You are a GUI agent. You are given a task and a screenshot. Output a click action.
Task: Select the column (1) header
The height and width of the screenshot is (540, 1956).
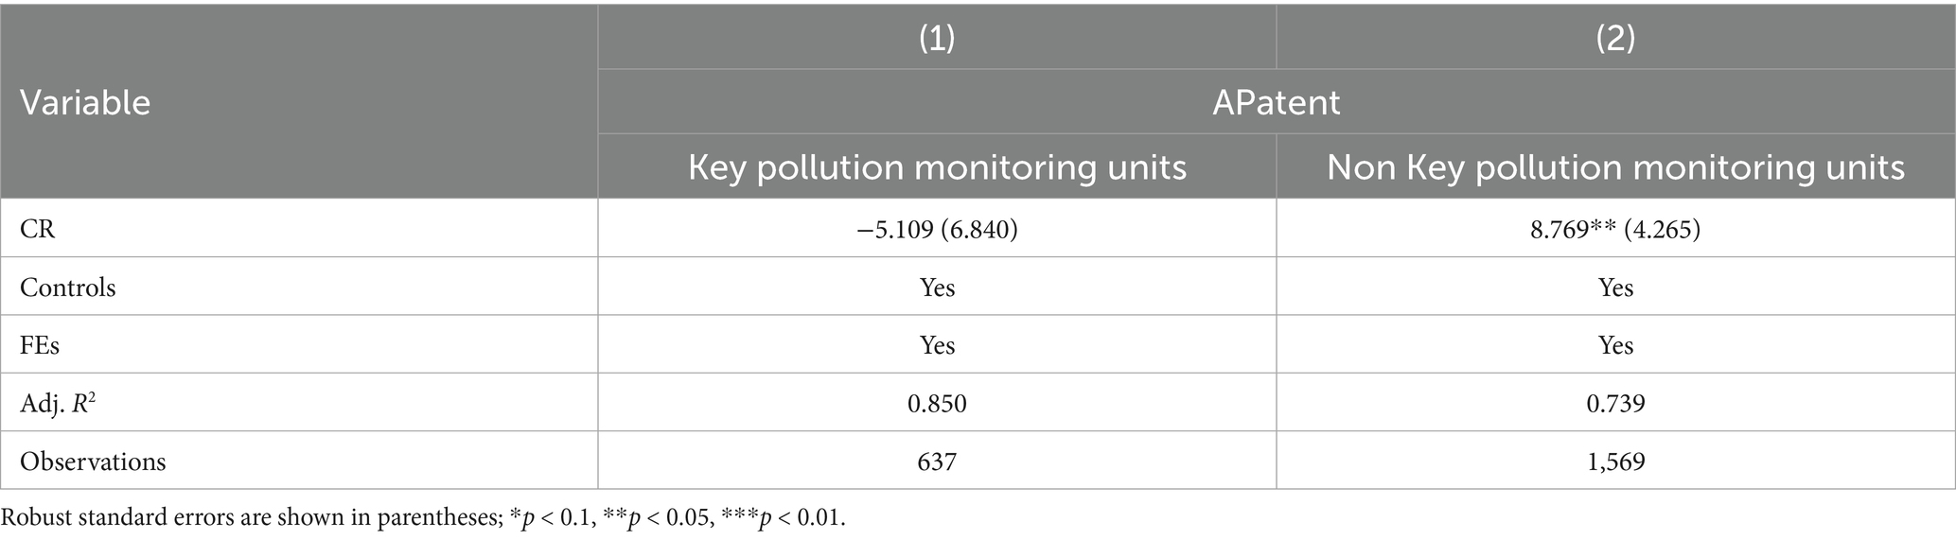(937, 38)
